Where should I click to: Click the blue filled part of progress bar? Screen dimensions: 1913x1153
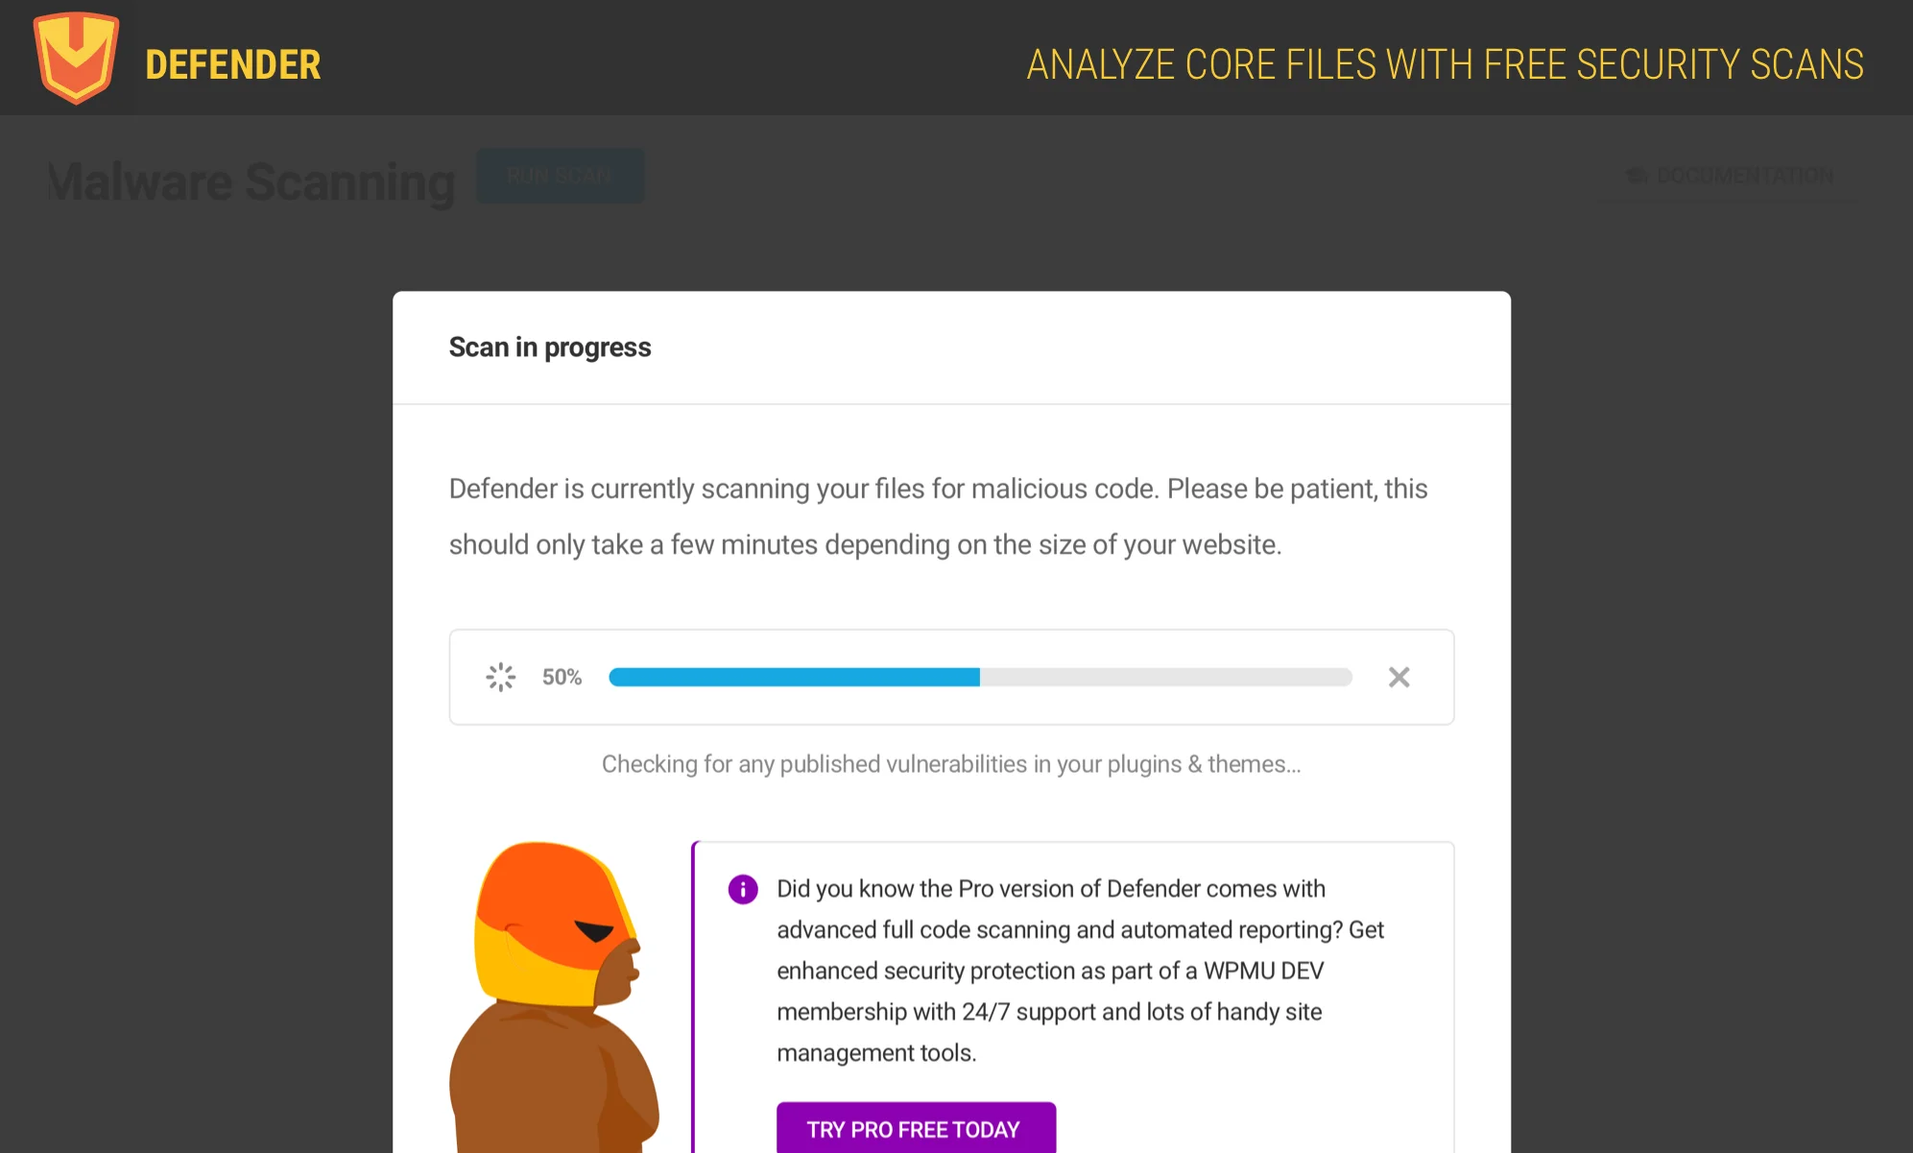794,677
